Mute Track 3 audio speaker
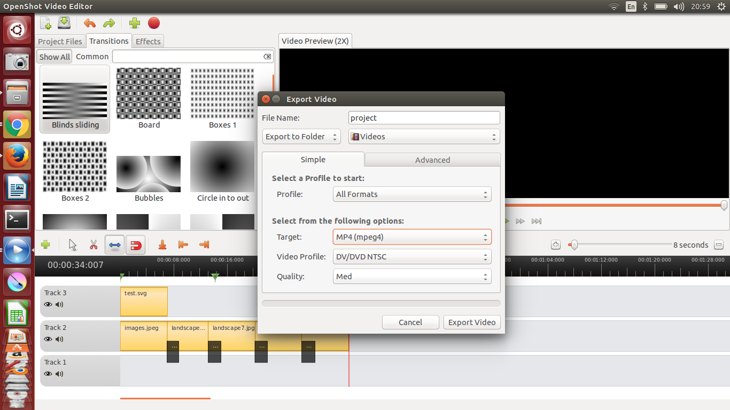This screenshot has width=730, height=410. click(x=59, y=304)
